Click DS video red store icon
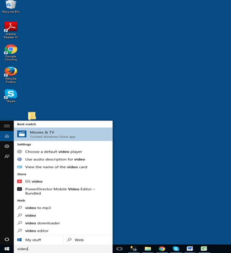This screenshot has height=253, width=231. point(19,181)
